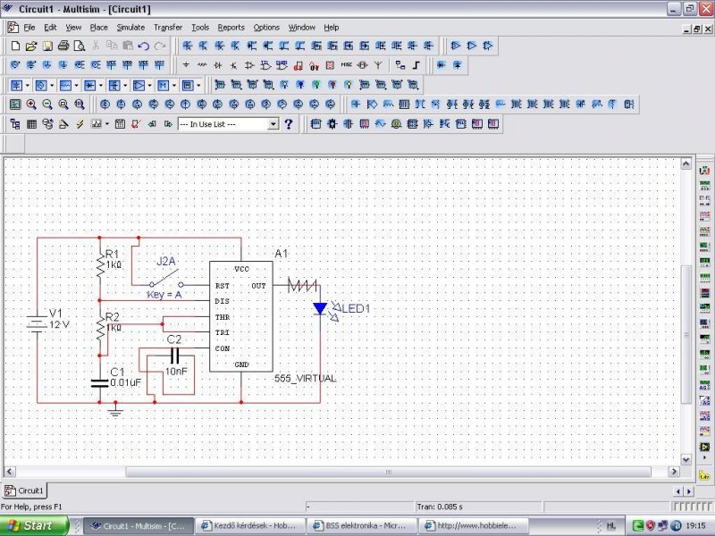Print the circuit

(63, 46)
